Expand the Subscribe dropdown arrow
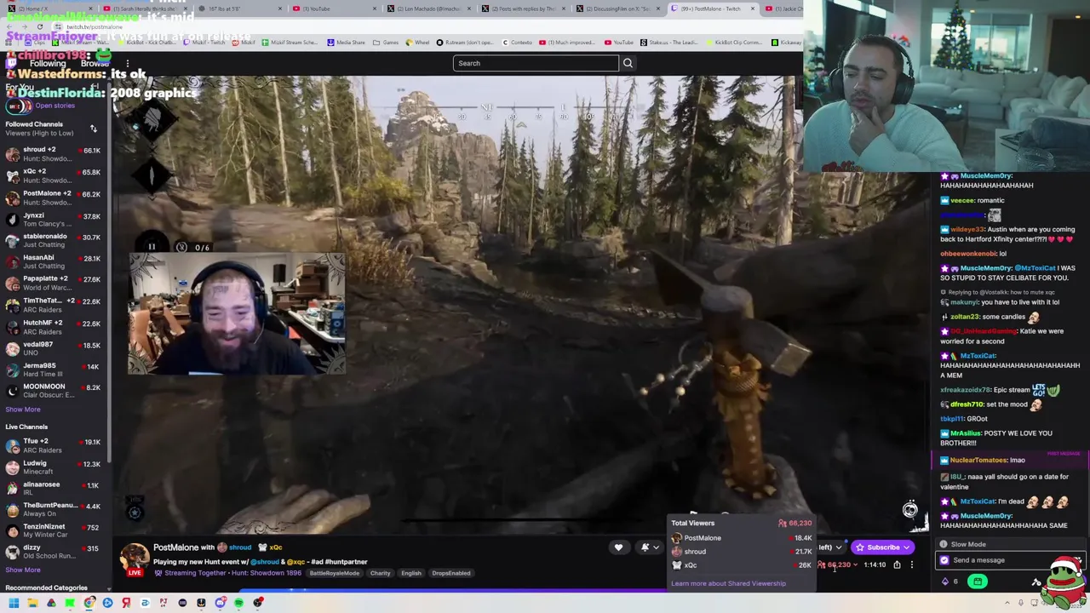Viewport: 1090px width, 613px height. coord(908,547)
